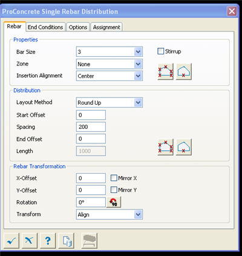Click the disabled Length field
This screenshot has width=242, height=256.
91,151
